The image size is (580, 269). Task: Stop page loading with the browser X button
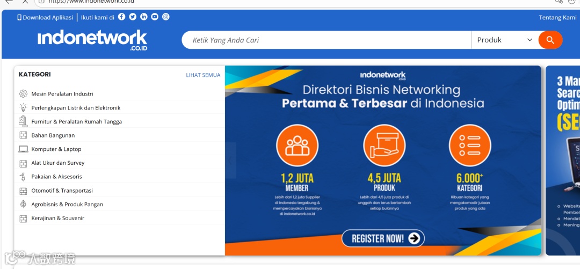[x=25, y=1]
